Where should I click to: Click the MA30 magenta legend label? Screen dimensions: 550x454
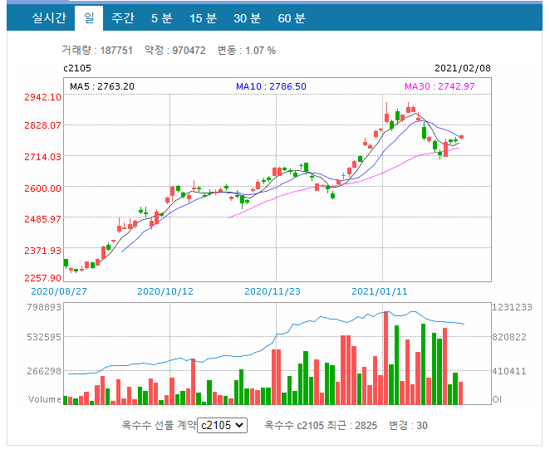pos(440,86)
